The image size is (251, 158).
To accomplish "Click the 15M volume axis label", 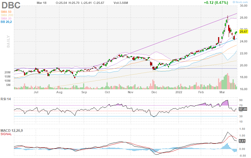I will tap(7, 76).
